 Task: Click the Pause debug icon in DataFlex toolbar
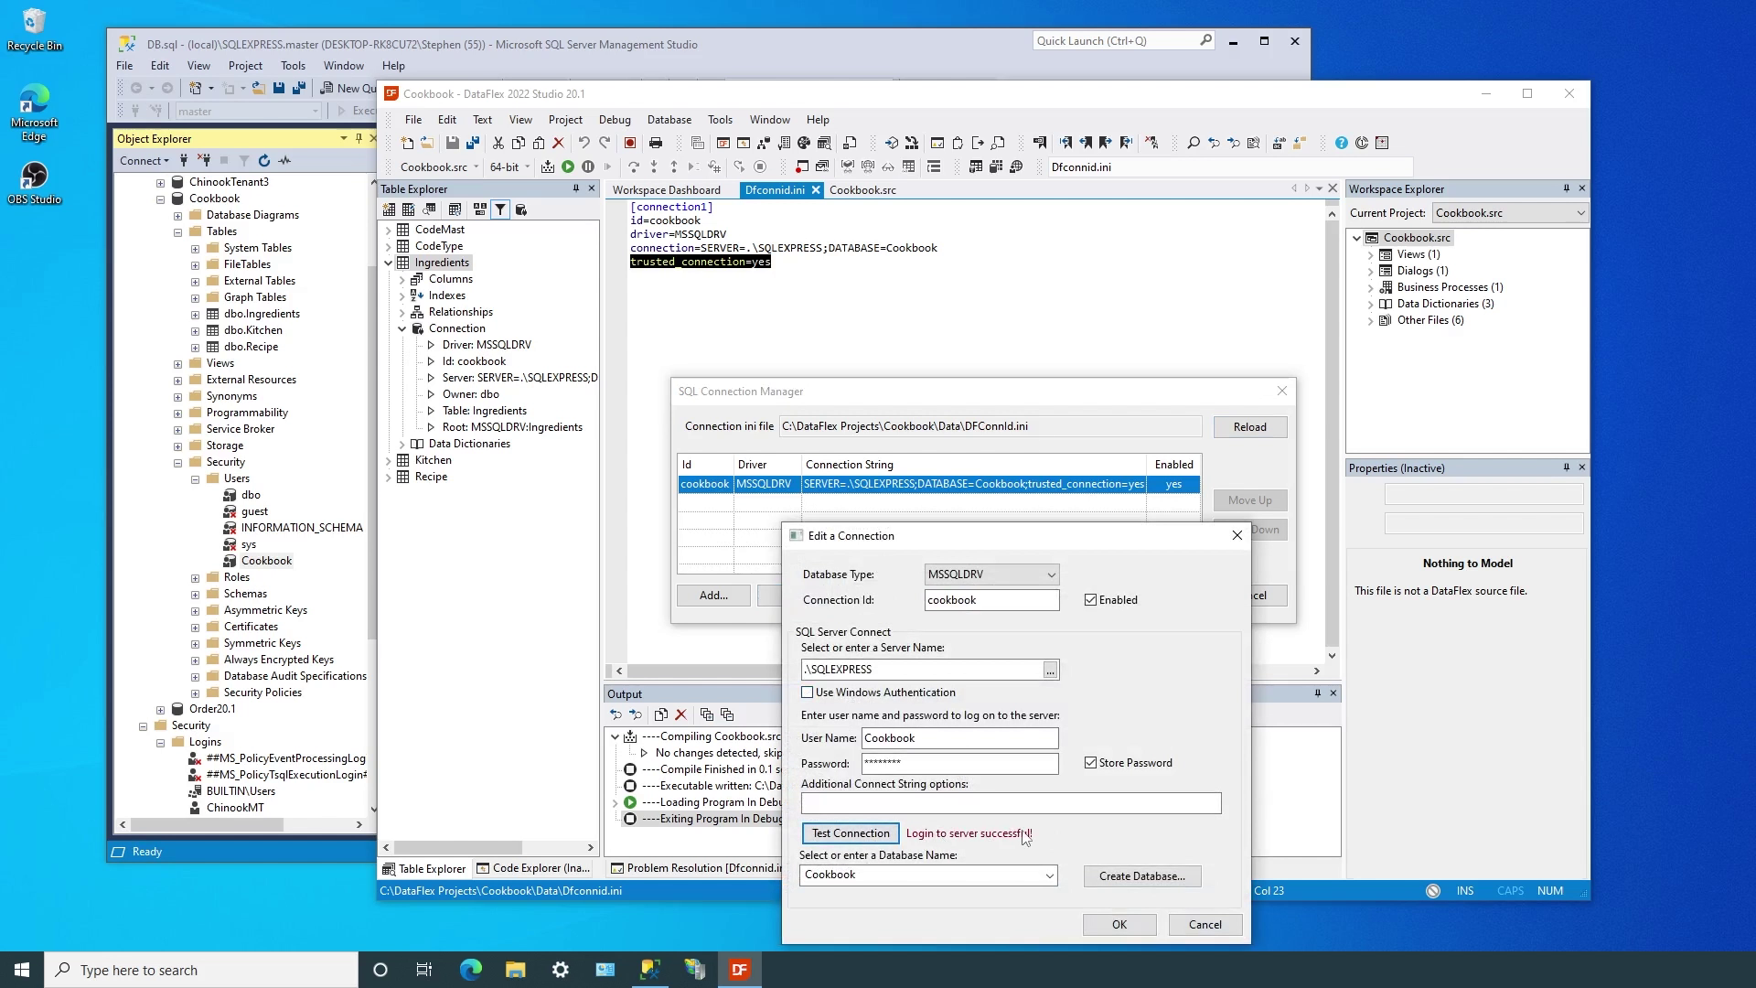[x=588, y=166]
